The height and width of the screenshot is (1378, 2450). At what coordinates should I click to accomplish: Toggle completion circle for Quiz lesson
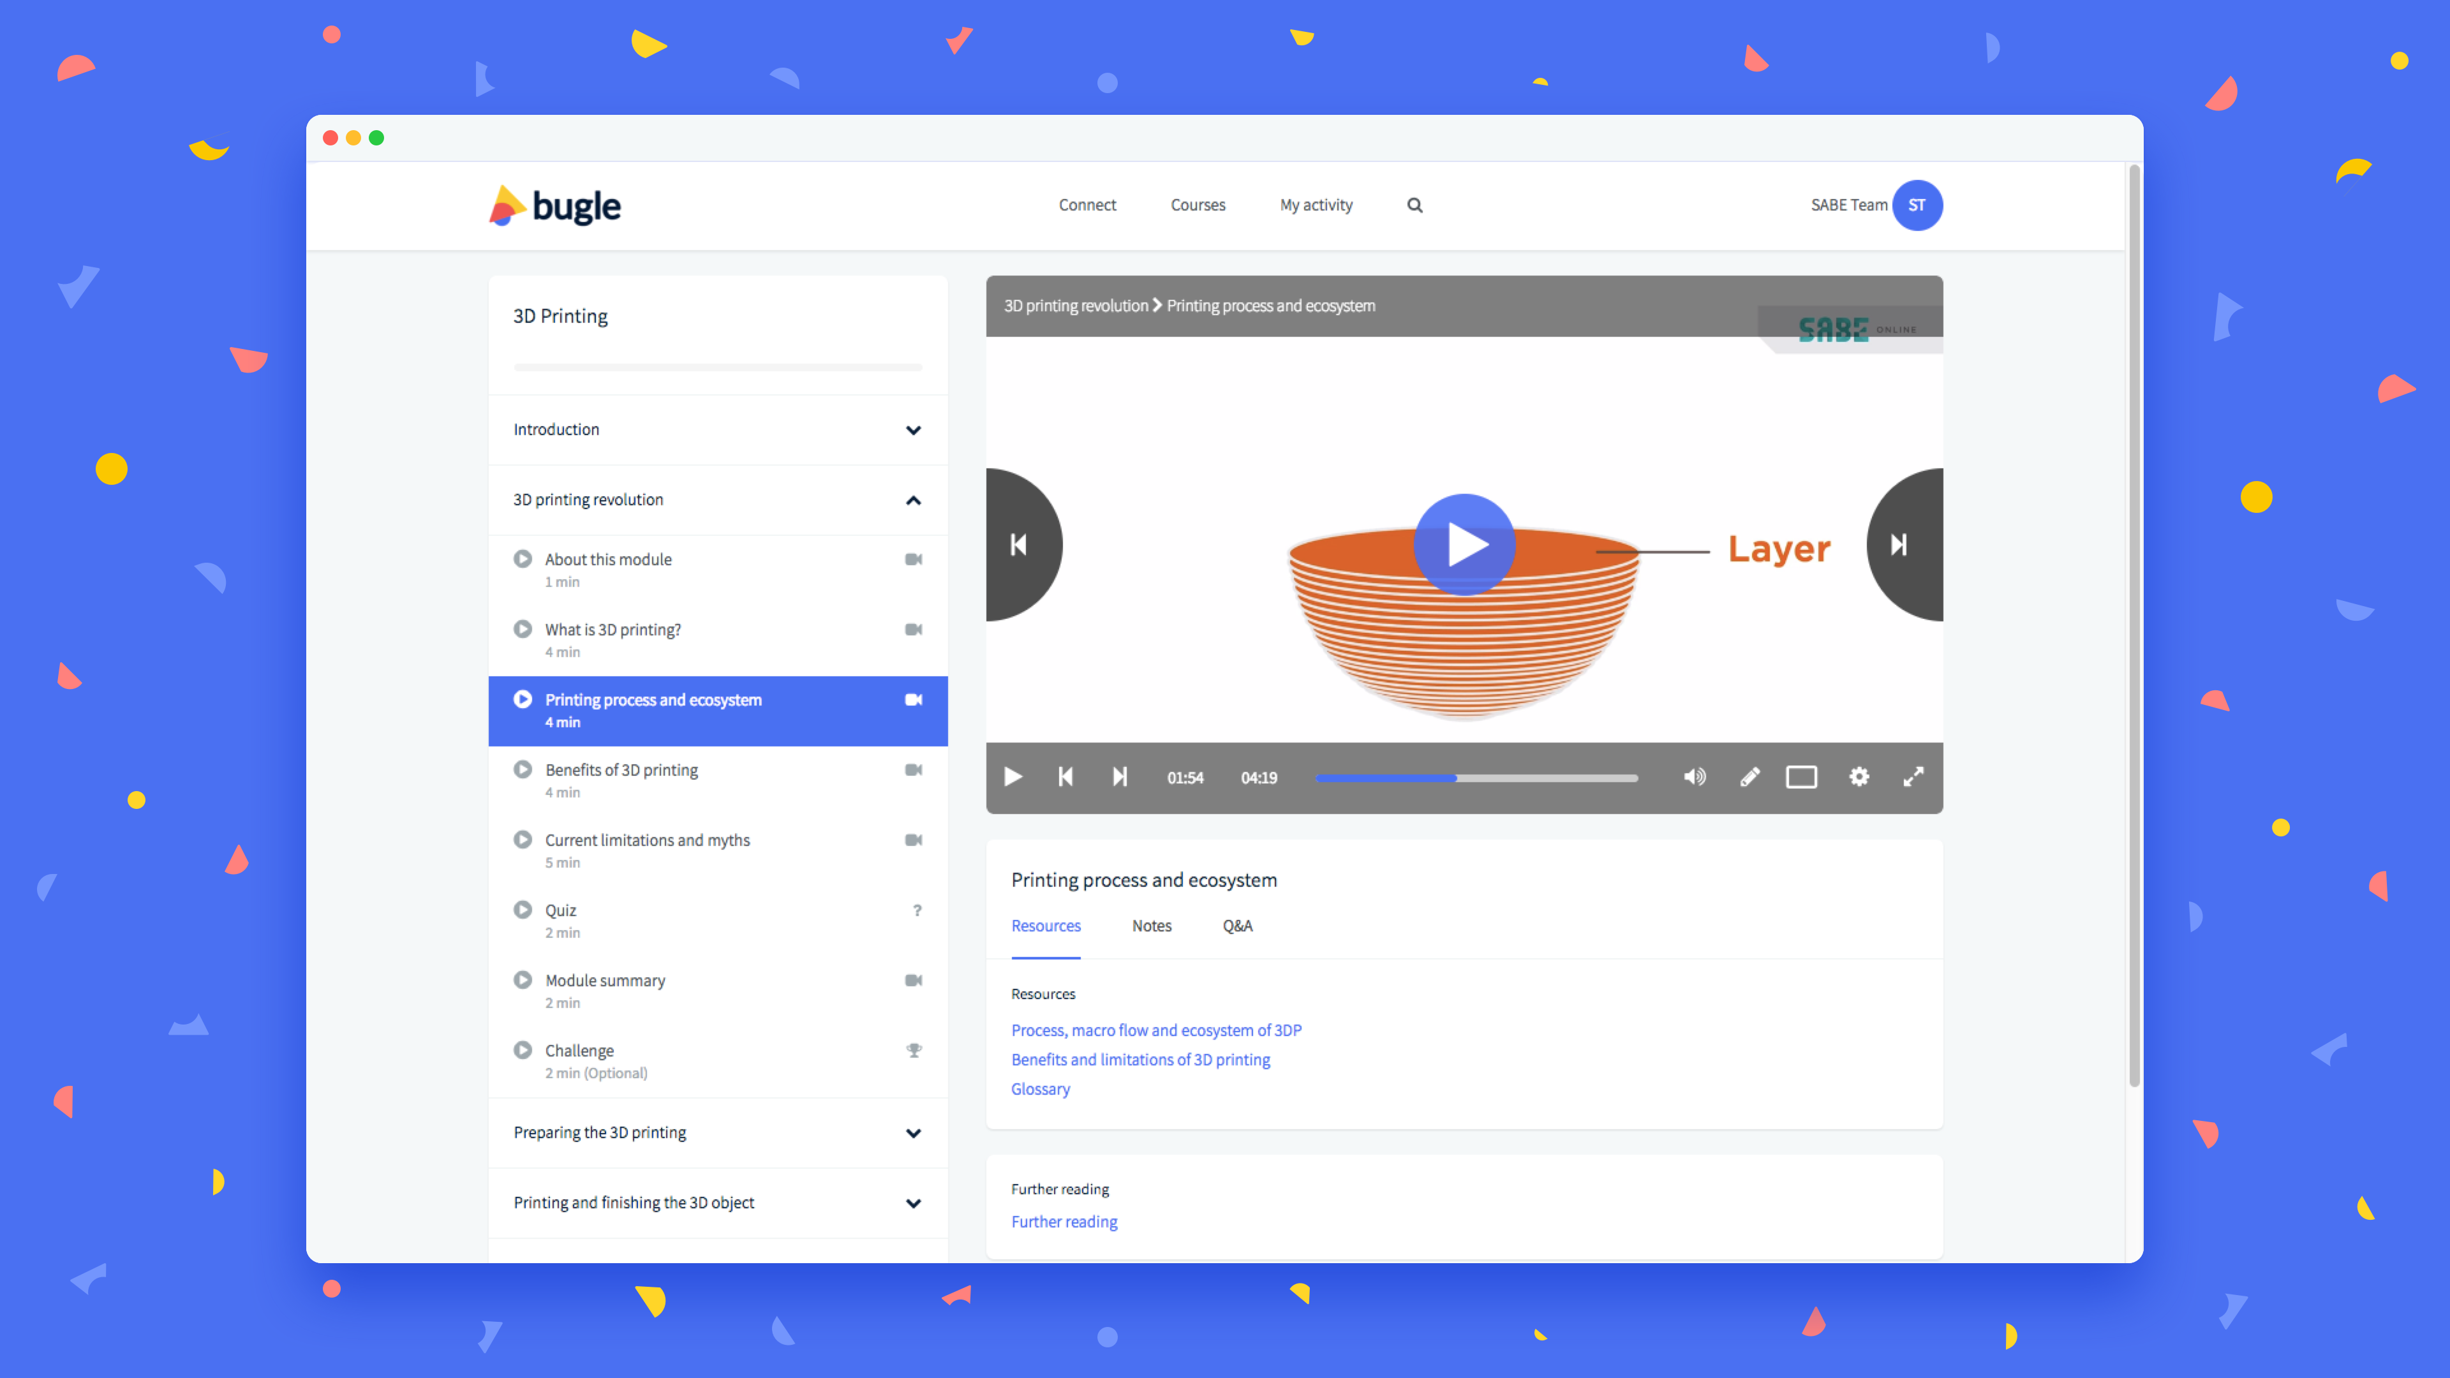coord(522,909)
